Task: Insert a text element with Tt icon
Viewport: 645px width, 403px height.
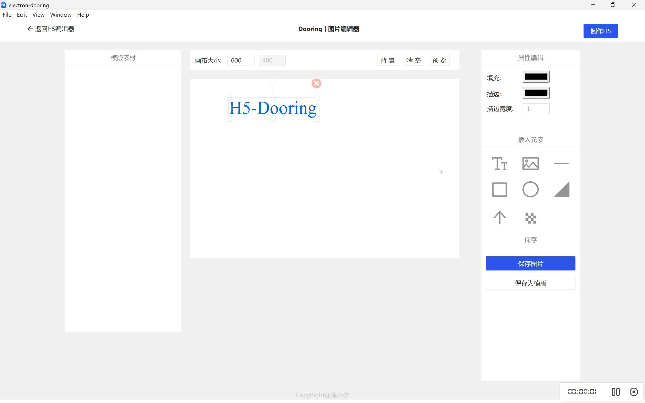Action: point(499,164)
